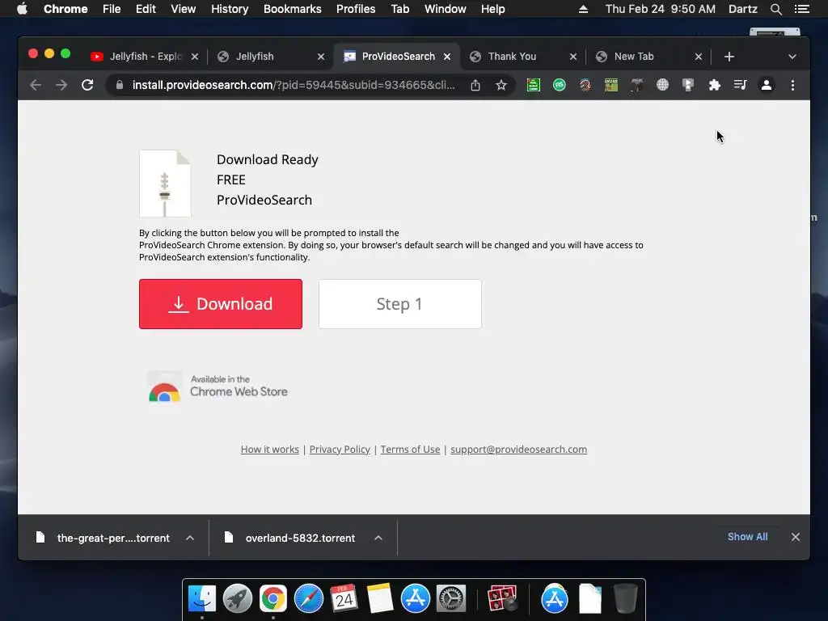Image resolution: width=828 pixels, height=621 pixels.
Task: Reload the ProVideoSearch page
Action: (87, 85)
